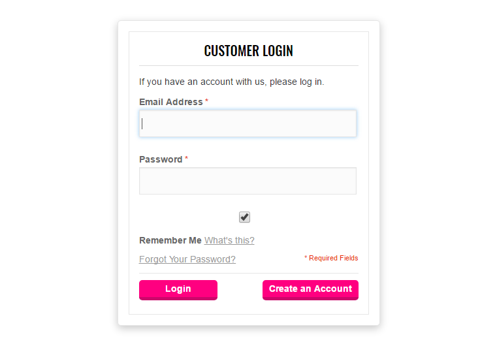Viewport: 497px width, 346px height.
Task: Click the "If you have an account" text
Action: click(231, 82)
